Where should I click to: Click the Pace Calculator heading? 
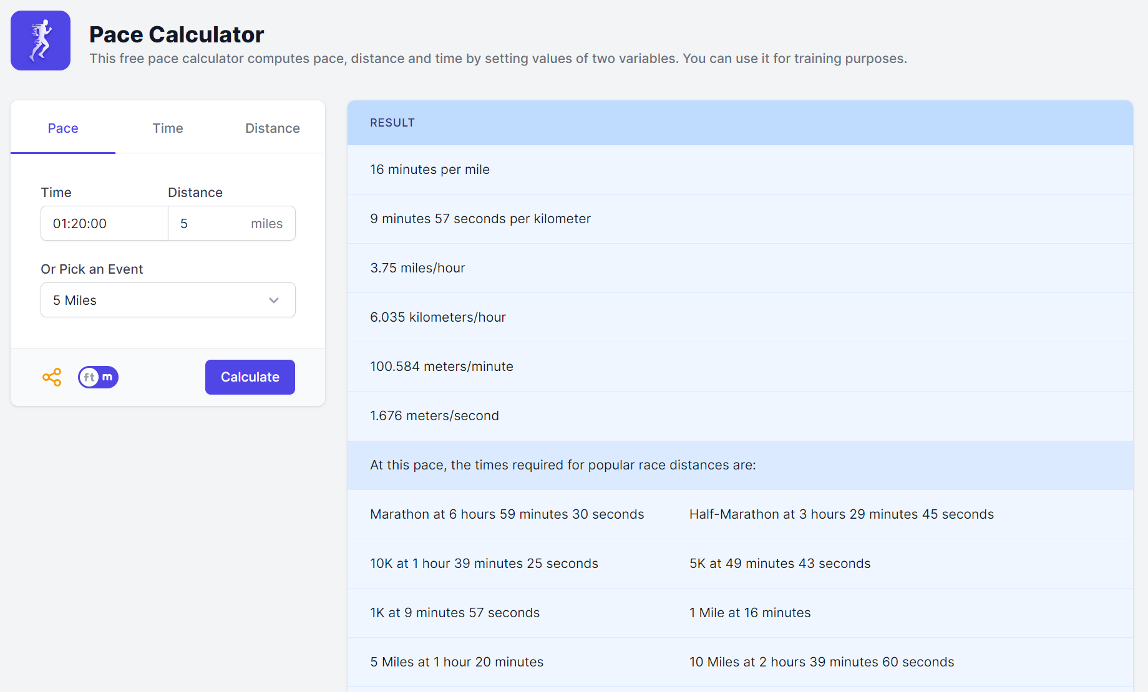pyautogui.click(x=177, y=35)
